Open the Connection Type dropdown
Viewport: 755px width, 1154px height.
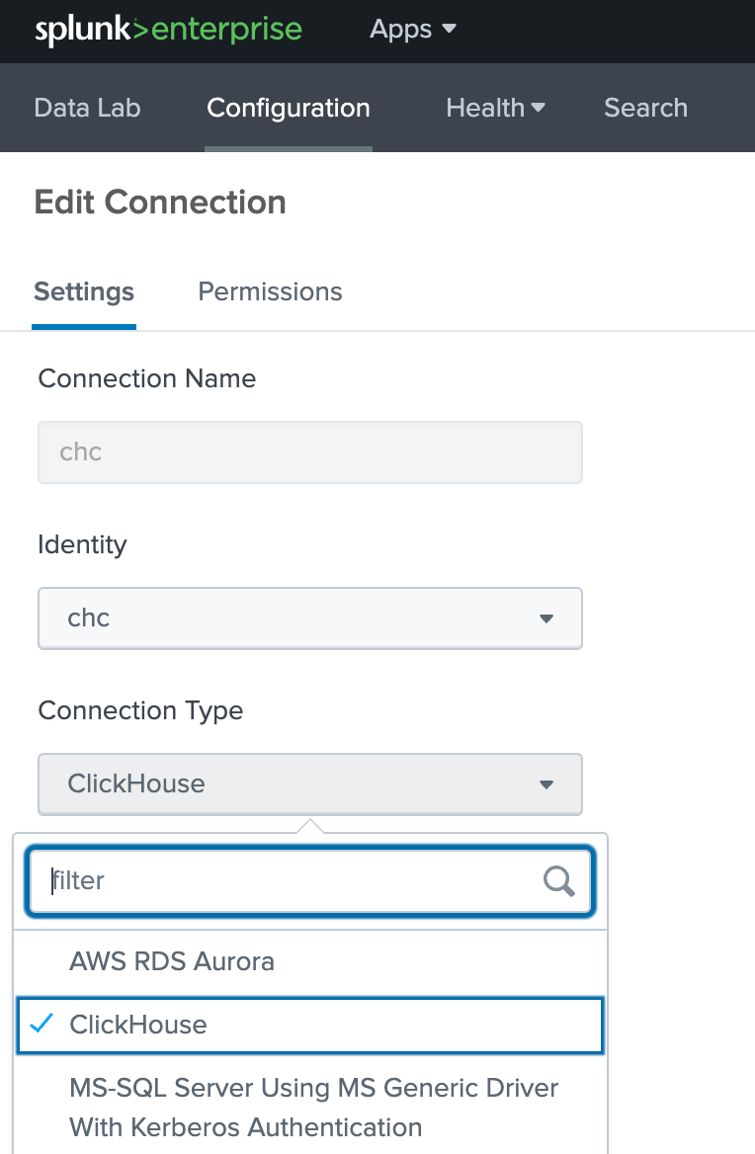click(310, 784)
